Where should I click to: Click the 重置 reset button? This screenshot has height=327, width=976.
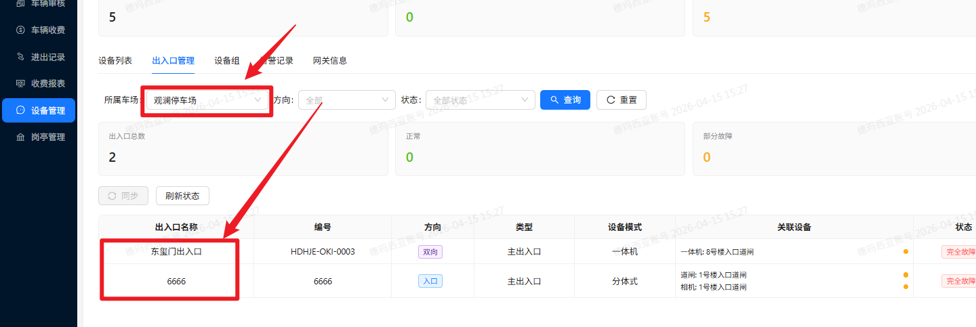(622, 100)
